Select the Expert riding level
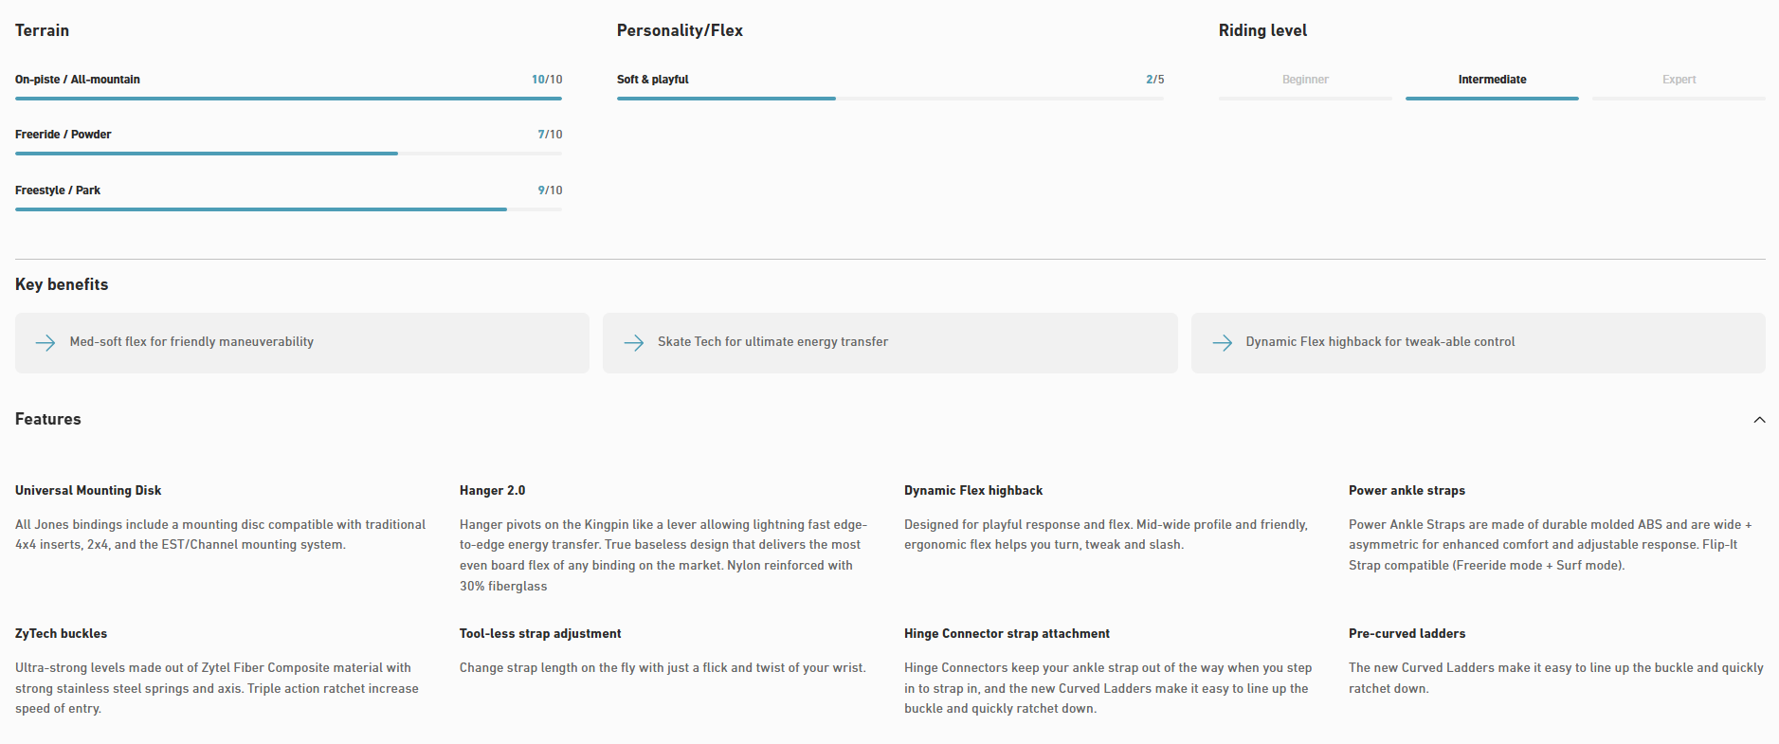The image size is (1779, 744). (1679, 80)
